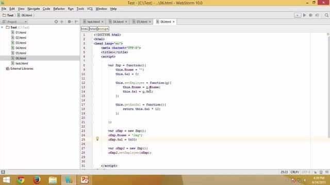Select 04.html in the project tree
The image size is (330, 185).
21,48
